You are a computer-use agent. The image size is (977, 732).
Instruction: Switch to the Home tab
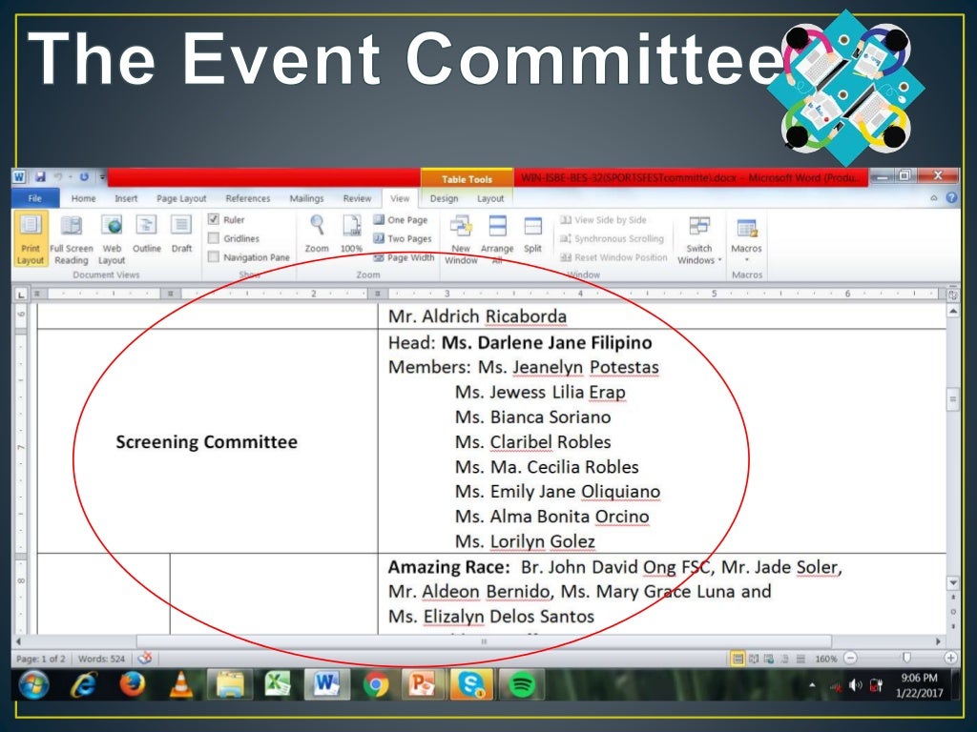(x=84, y=198)
